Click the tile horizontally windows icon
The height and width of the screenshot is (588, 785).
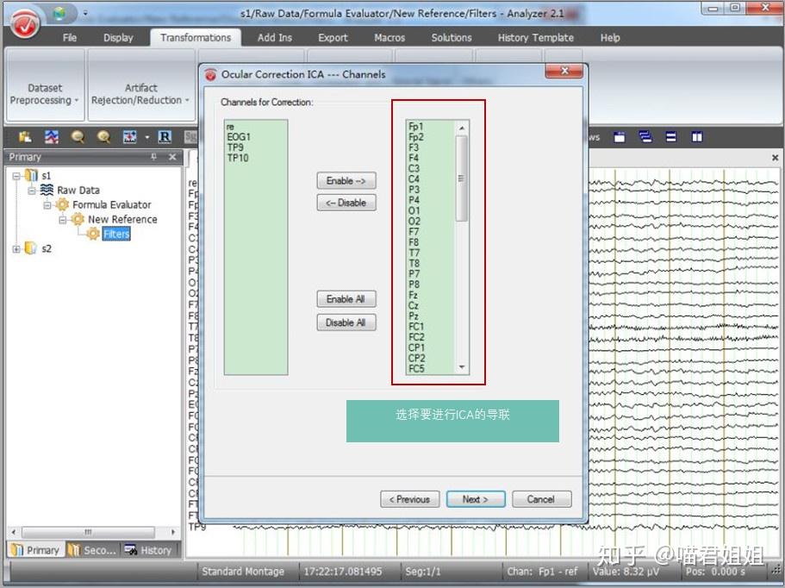coord(671,137)
